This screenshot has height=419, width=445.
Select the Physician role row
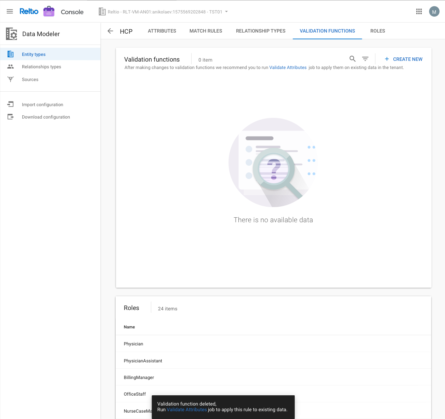coord(273,344)
